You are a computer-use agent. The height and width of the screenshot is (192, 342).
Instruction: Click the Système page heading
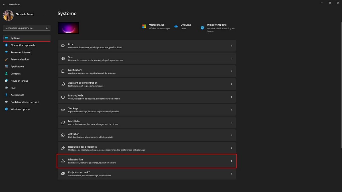coord(67,13)
